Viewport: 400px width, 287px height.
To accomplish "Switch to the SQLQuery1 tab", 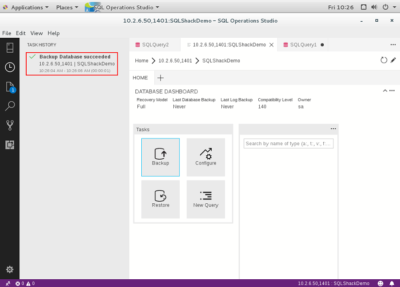I will (303, 45).
